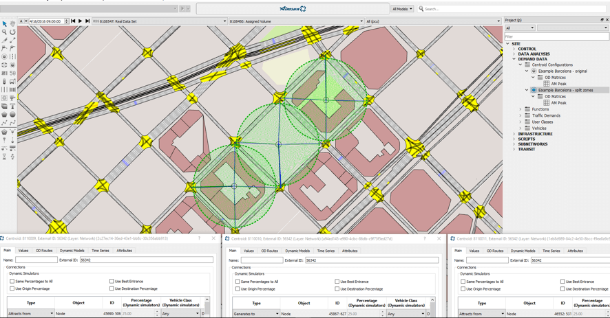Image resolution: width=610 pixels, height=318 pixels.
Task: Expand the TRANSIT tree node
Action: click(514, 149)
